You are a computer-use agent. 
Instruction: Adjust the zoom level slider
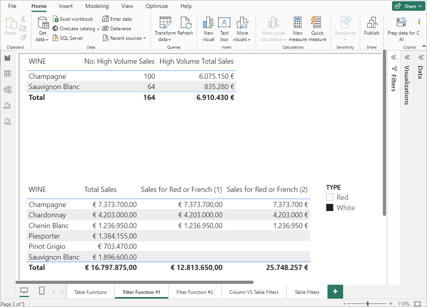(x=368, y=303)
